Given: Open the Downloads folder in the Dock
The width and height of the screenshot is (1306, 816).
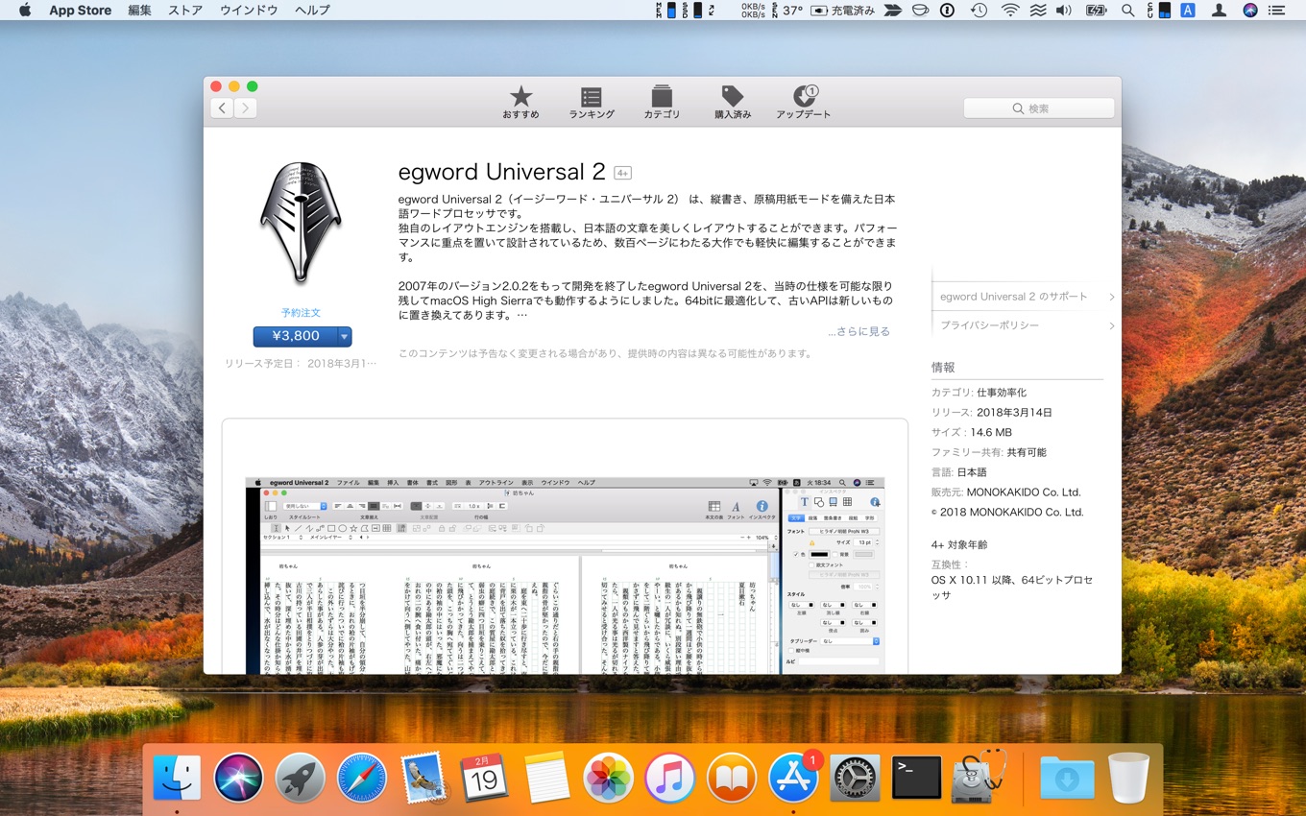Looking at the screenshot, I should pyautogui.click(x=1066, y=778).
